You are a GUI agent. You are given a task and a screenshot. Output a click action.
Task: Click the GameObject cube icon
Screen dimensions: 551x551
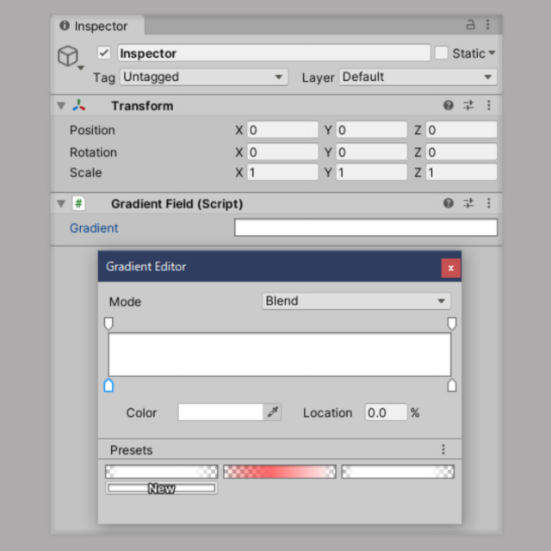point(68,55)
